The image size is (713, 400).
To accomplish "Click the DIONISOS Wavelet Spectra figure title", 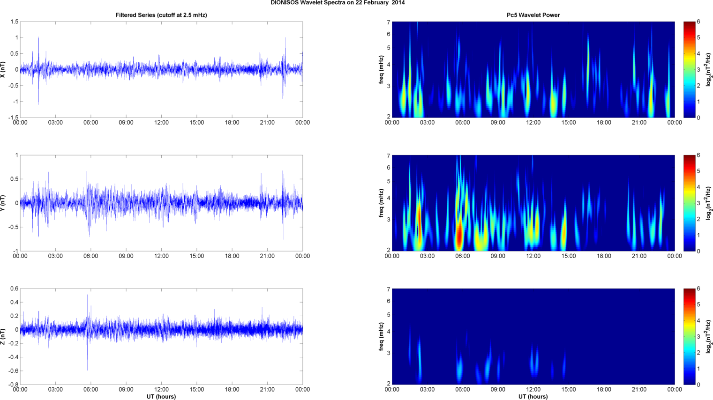I will (338, 3).
